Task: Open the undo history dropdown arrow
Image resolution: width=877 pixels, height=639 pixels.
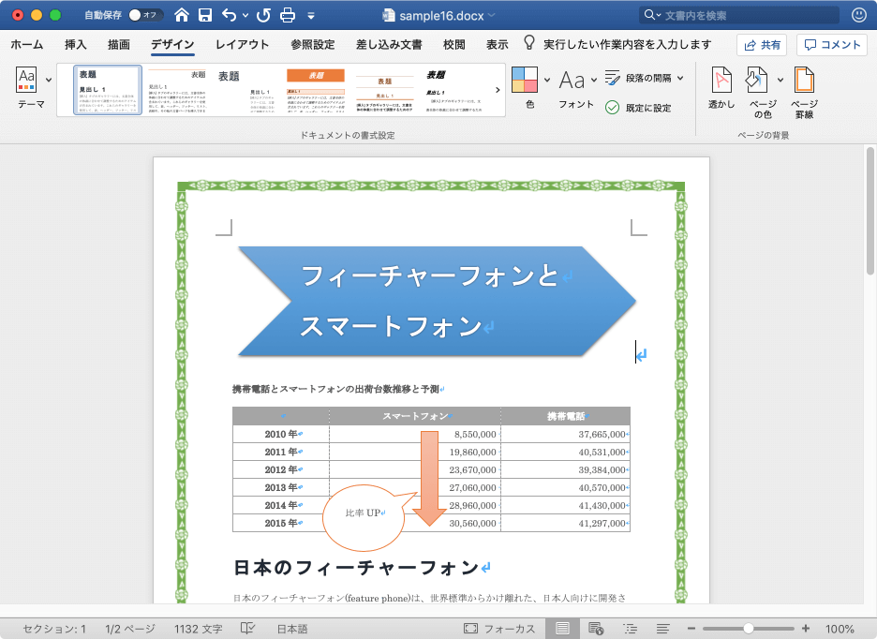Action: pyautogui.click(x=245, y=16)
